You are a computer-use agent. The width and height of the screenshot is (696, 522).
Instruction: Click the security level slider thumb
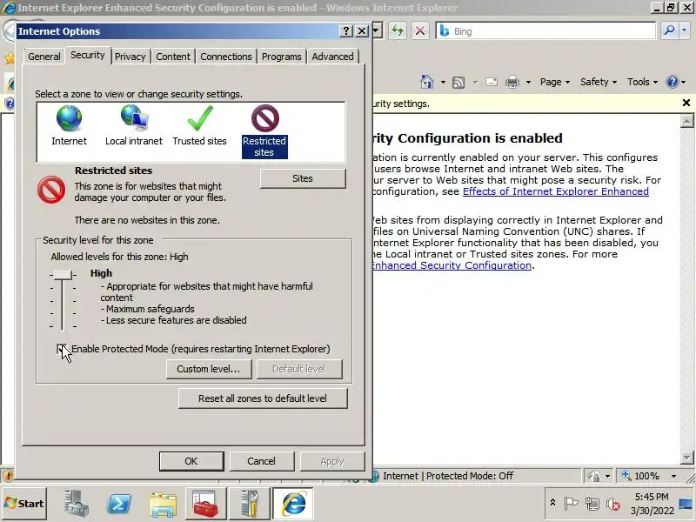coord(63,275)
